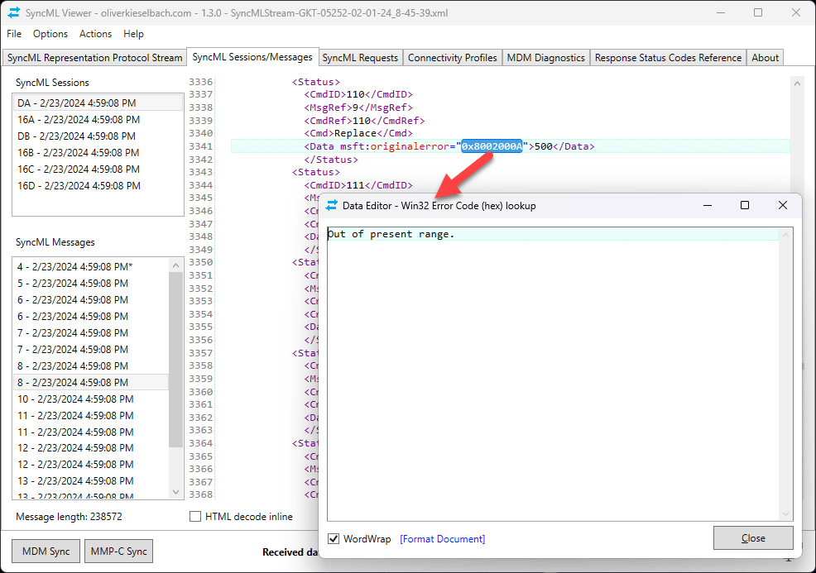Click the MDM Sync button
The image size is (816, 573).
click(45, 551)
